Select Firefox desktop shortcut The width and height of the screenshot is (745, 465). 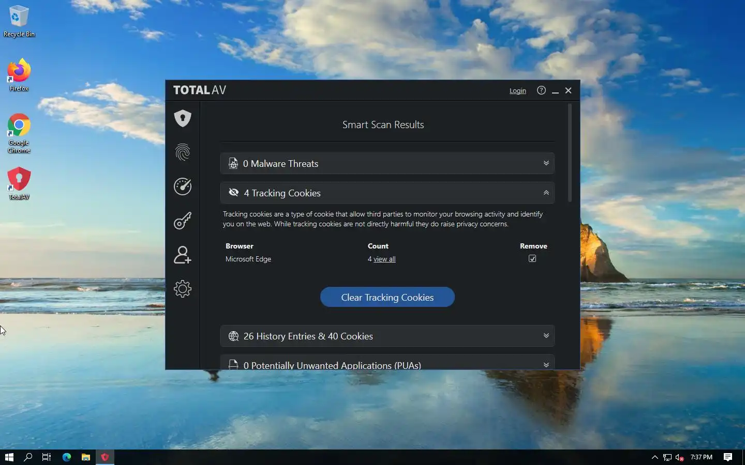click(x=19, y=75)
